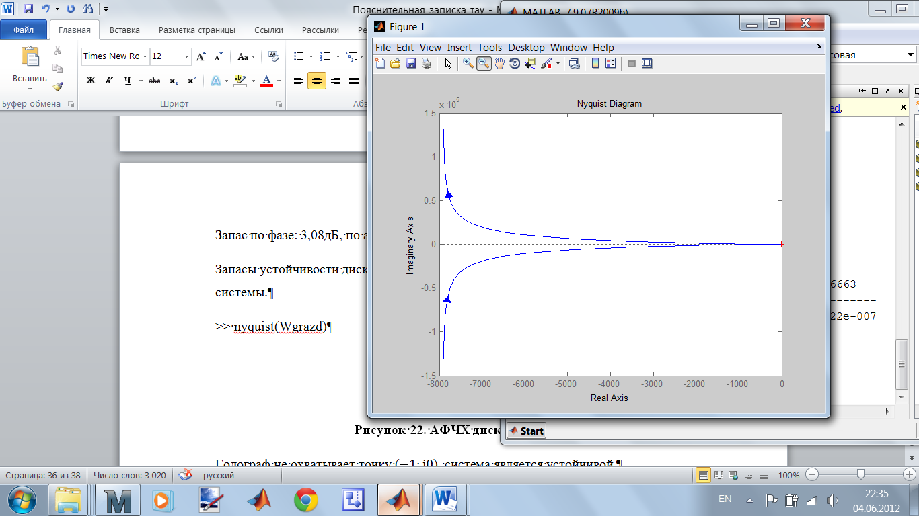
Task: Toggle superscript formatting
Action: (192, 81)
